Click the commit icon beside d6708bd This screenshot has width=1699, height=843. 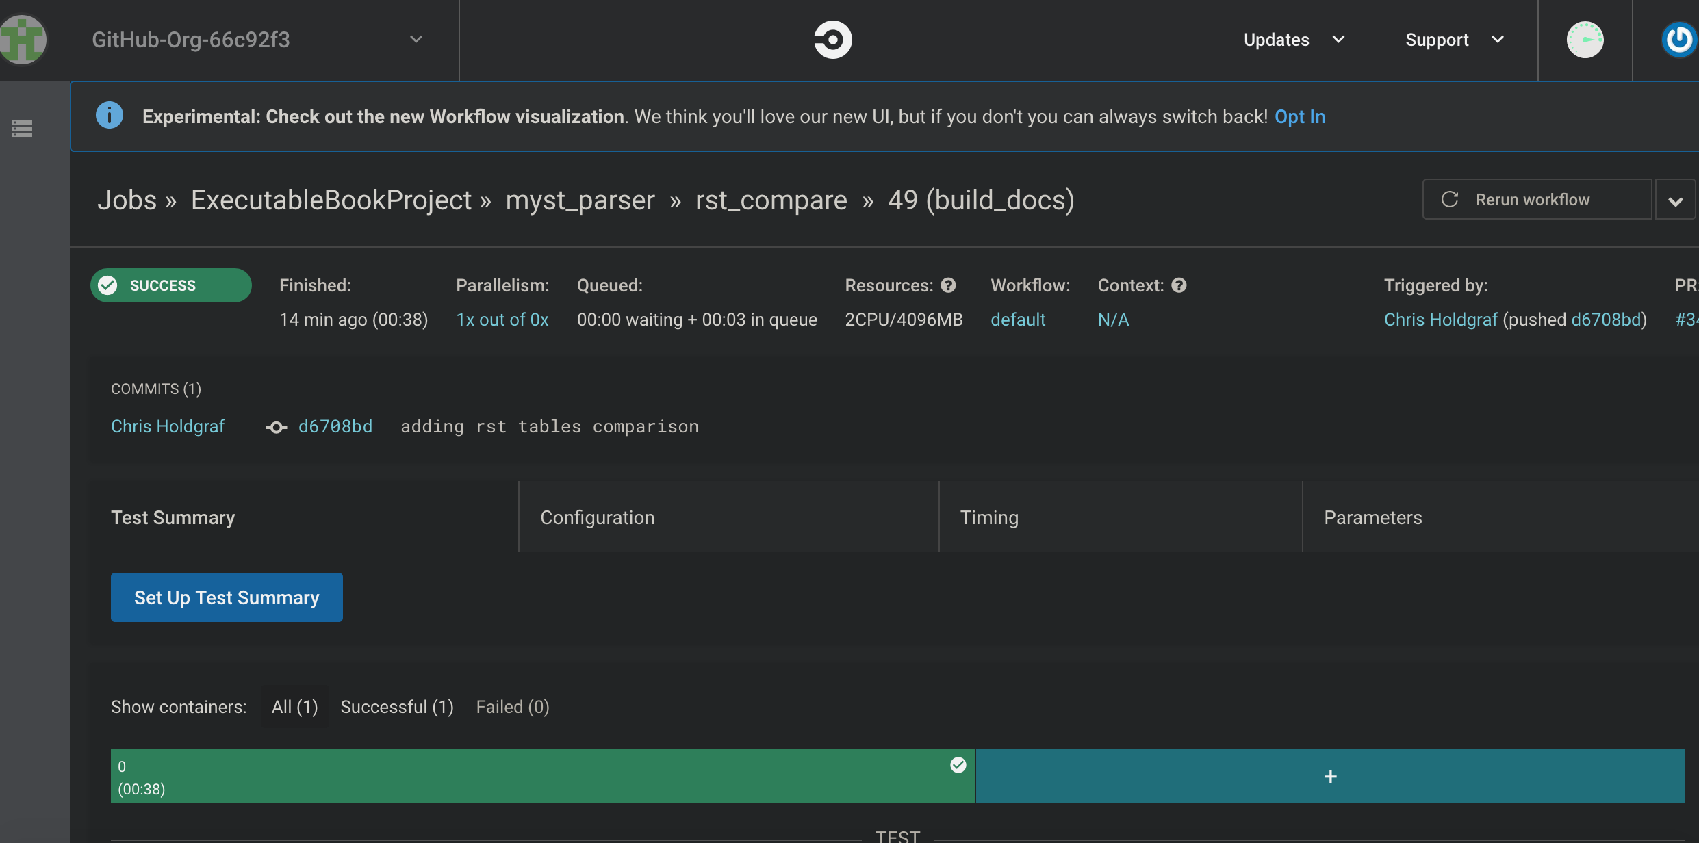276,428
